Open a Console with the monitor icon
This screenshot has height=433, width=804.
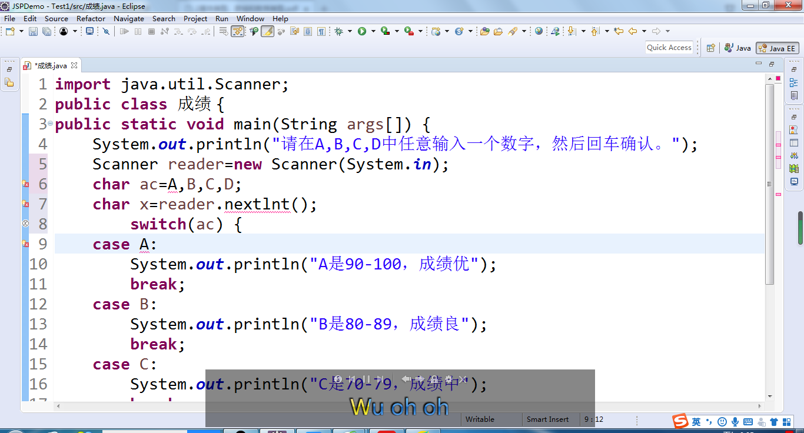click(89, 31)
